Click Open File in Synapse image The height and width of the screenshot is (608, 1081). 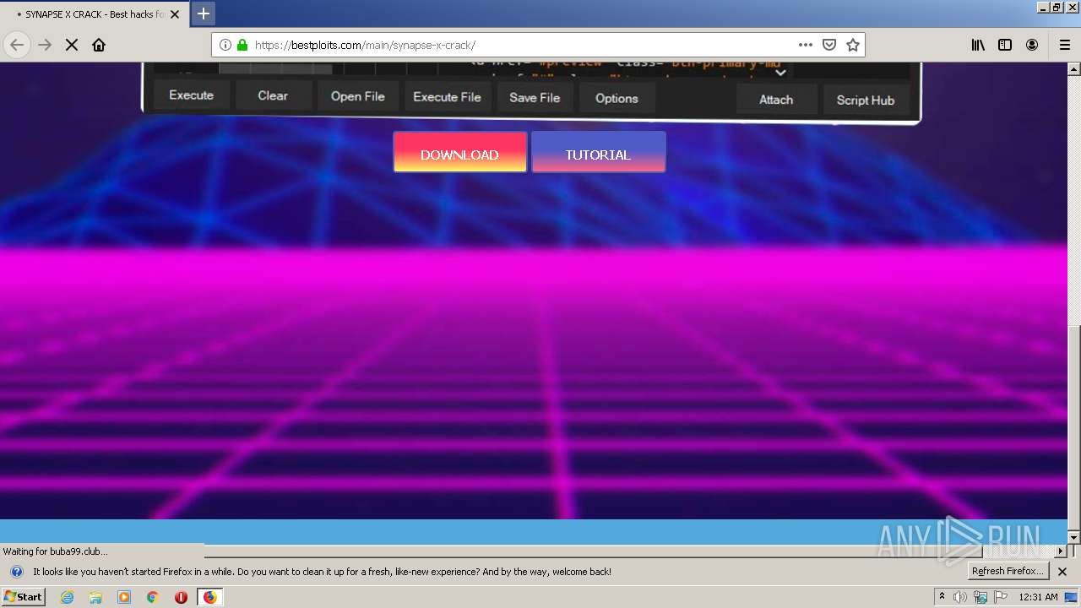tap(358, 96)
